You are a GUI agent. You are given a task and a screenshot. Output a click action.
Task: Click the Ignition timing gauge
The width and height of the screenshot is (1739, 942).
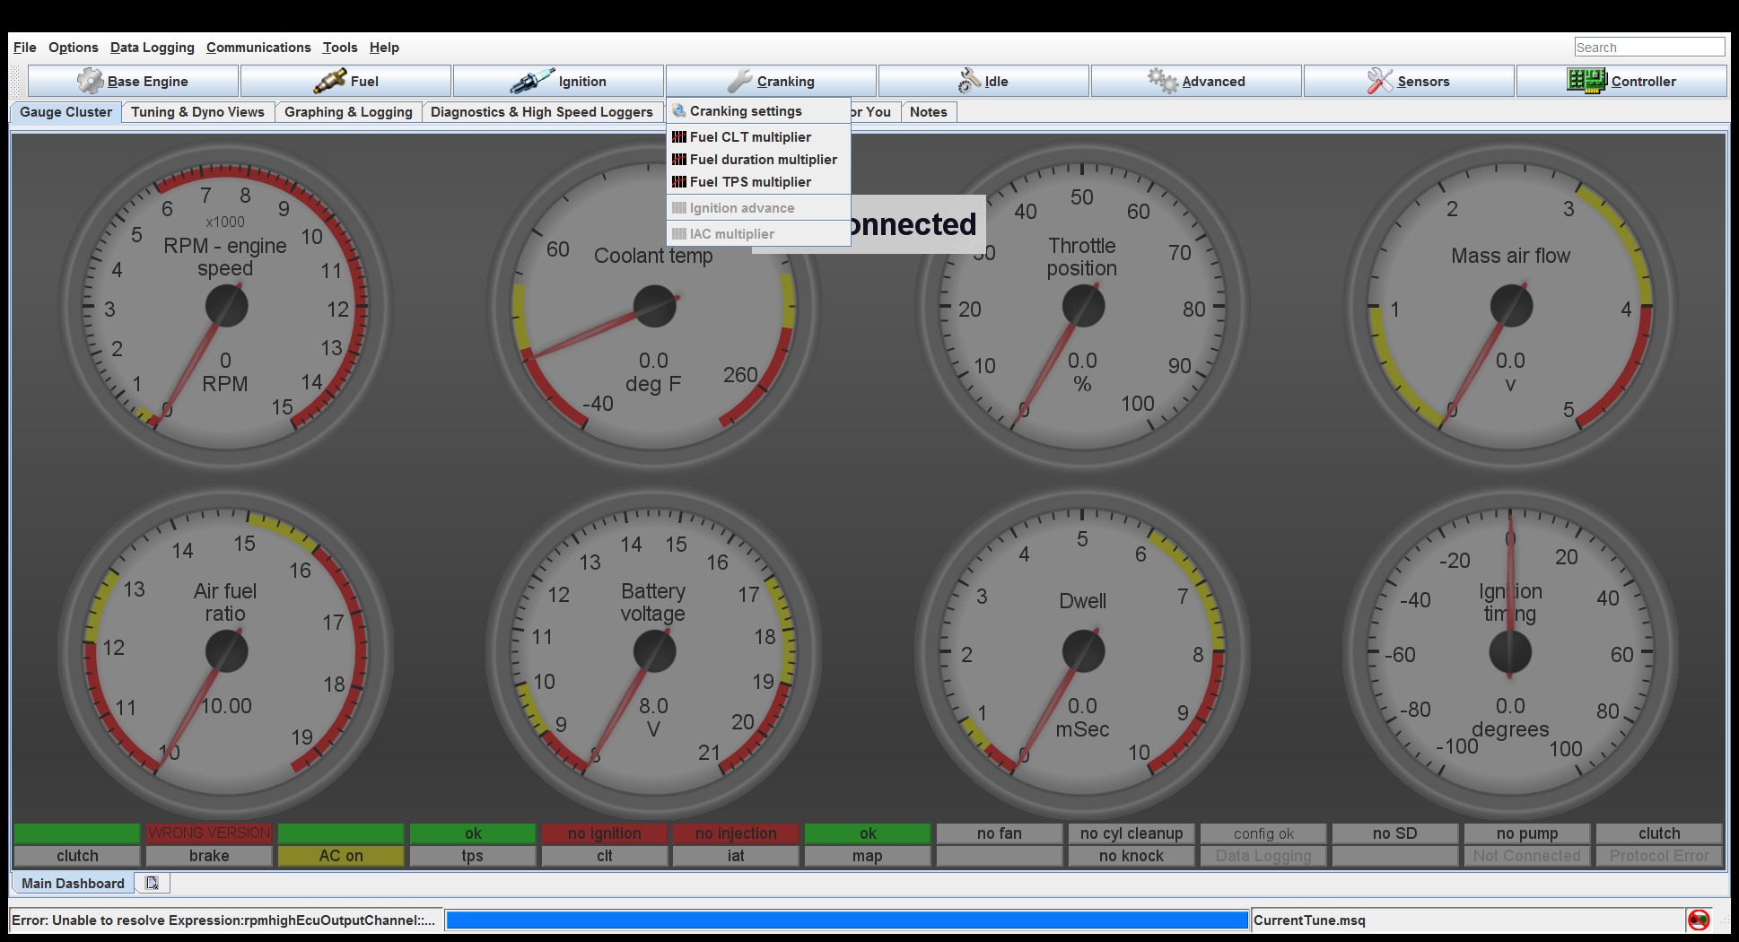click(1511, 651)
